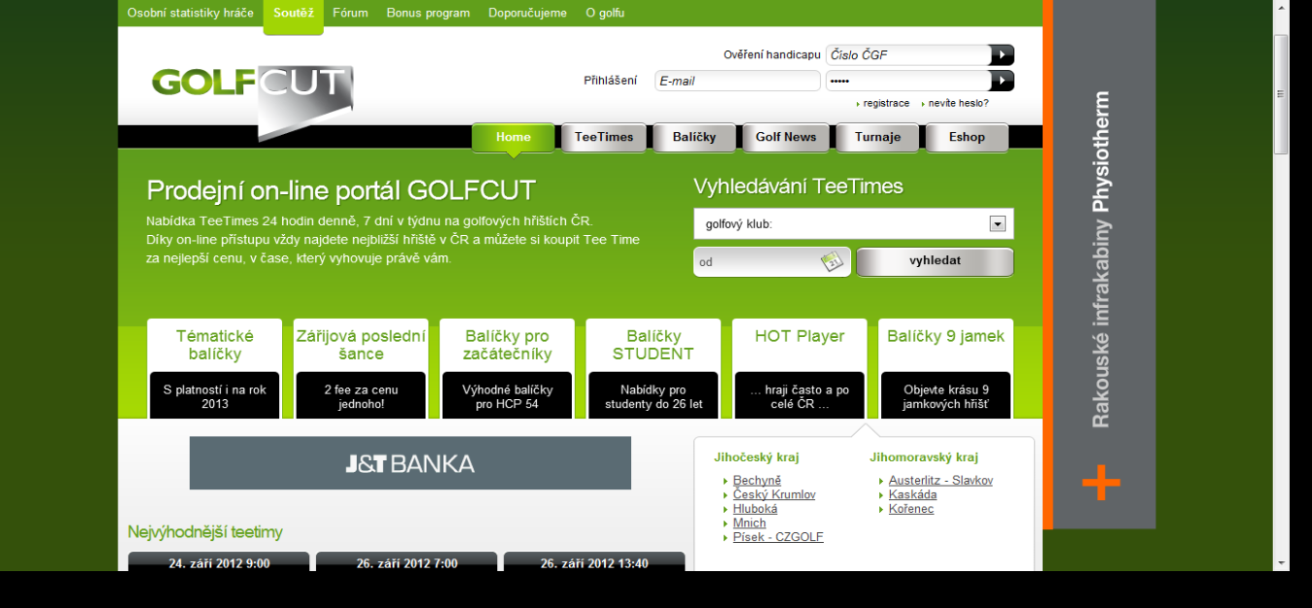The height and width of the screenshot is (608, 1312).
Task: Open the Eshop tab
Action: [x=967, y=138]
